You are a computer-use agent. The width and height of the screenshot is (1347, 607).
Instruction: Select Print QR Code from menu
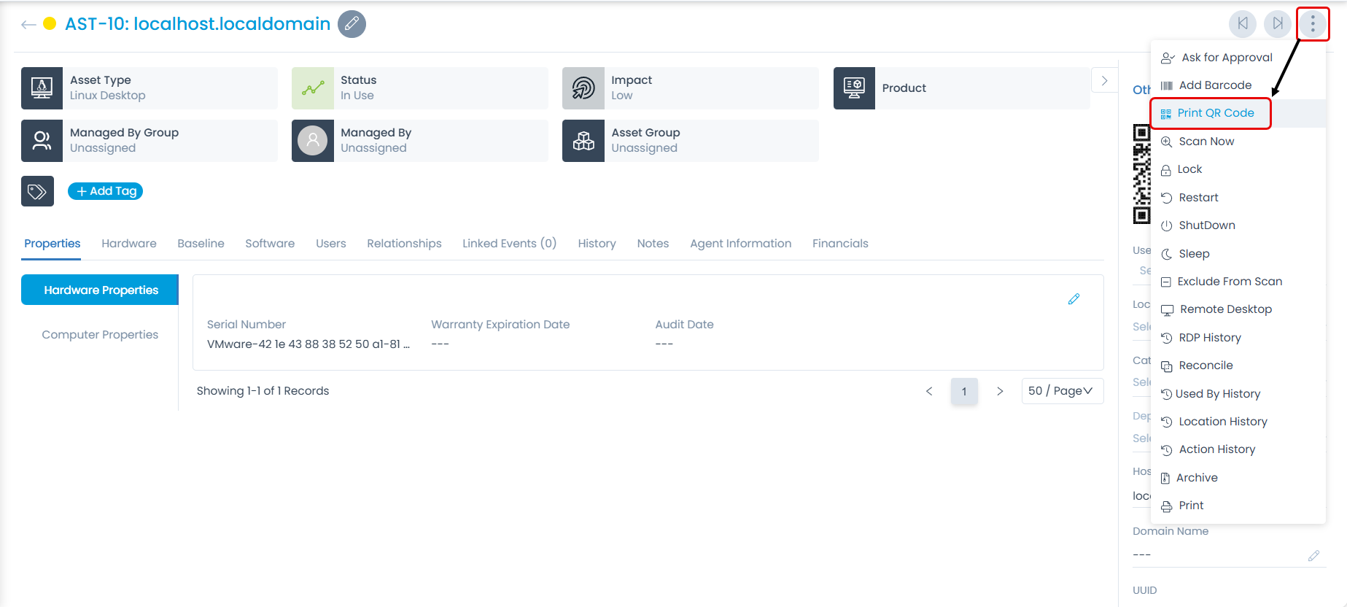(x=1215, y=113)
